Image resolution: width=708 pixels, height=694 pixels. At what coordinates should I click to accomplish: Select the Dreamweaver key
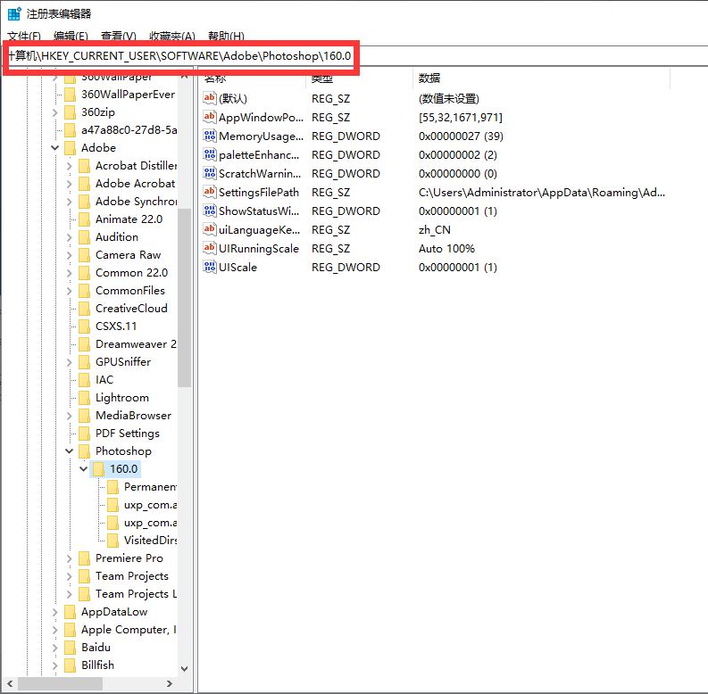(x=136, y=344)
